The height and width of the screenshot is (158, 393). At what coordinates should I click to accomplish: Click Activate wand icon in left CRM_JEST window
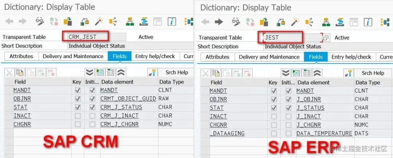tap(99, 21)
